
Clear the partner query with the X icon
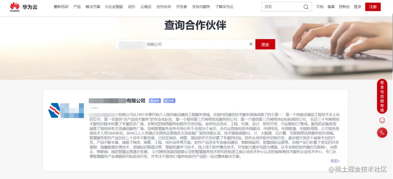[x=251, y=44]
